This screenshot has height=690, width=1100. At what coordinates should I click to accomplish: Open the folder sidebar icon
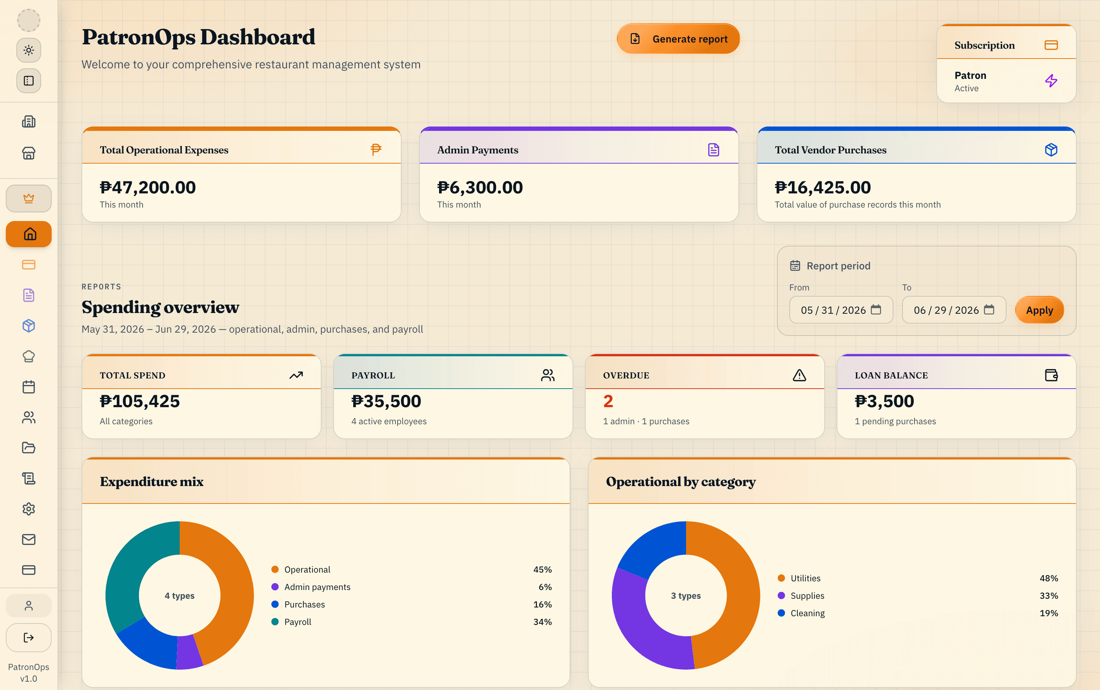pyautogui.click(x=28, y=448)
